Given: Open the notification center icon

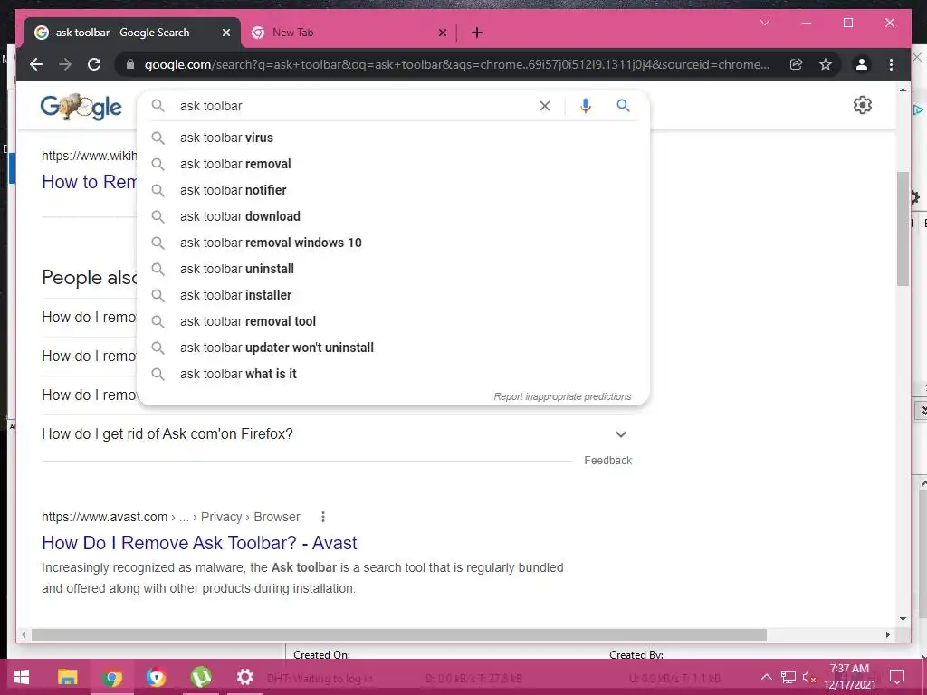Looking at the screenshot, I should pos(897,677).
